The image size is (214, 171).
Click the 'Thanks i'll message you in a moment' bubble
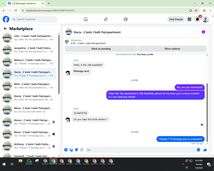181,139
